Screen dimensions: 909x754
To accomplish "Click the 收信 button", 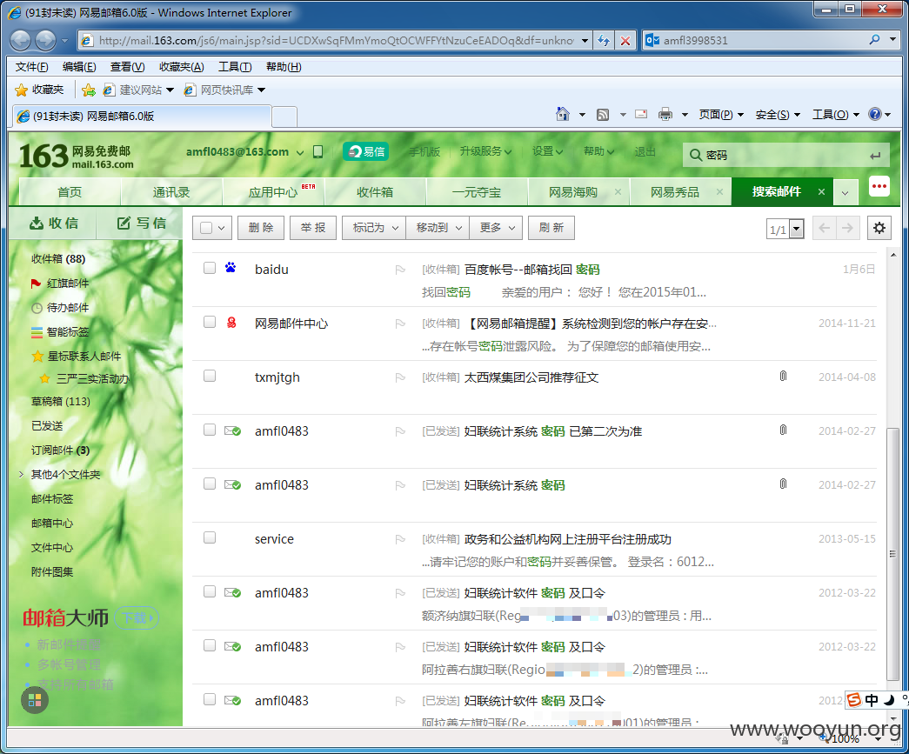I will pos(53,224).
